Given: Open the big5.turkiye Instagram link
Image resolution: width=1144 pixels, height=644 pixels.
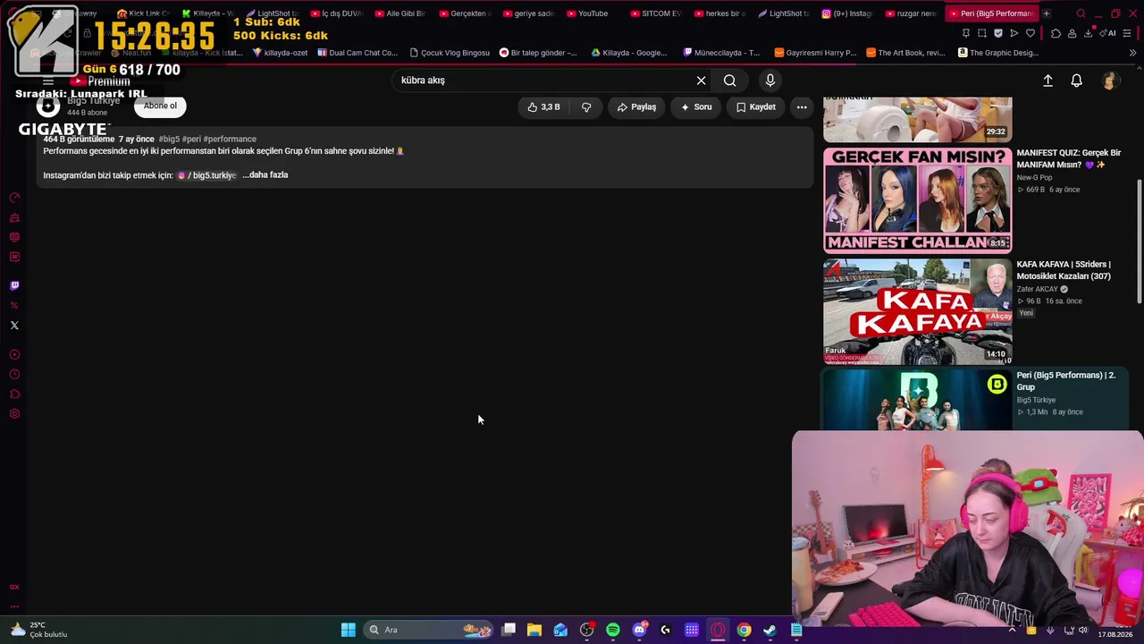Looking at the screenshot, I should coord(207,175).
